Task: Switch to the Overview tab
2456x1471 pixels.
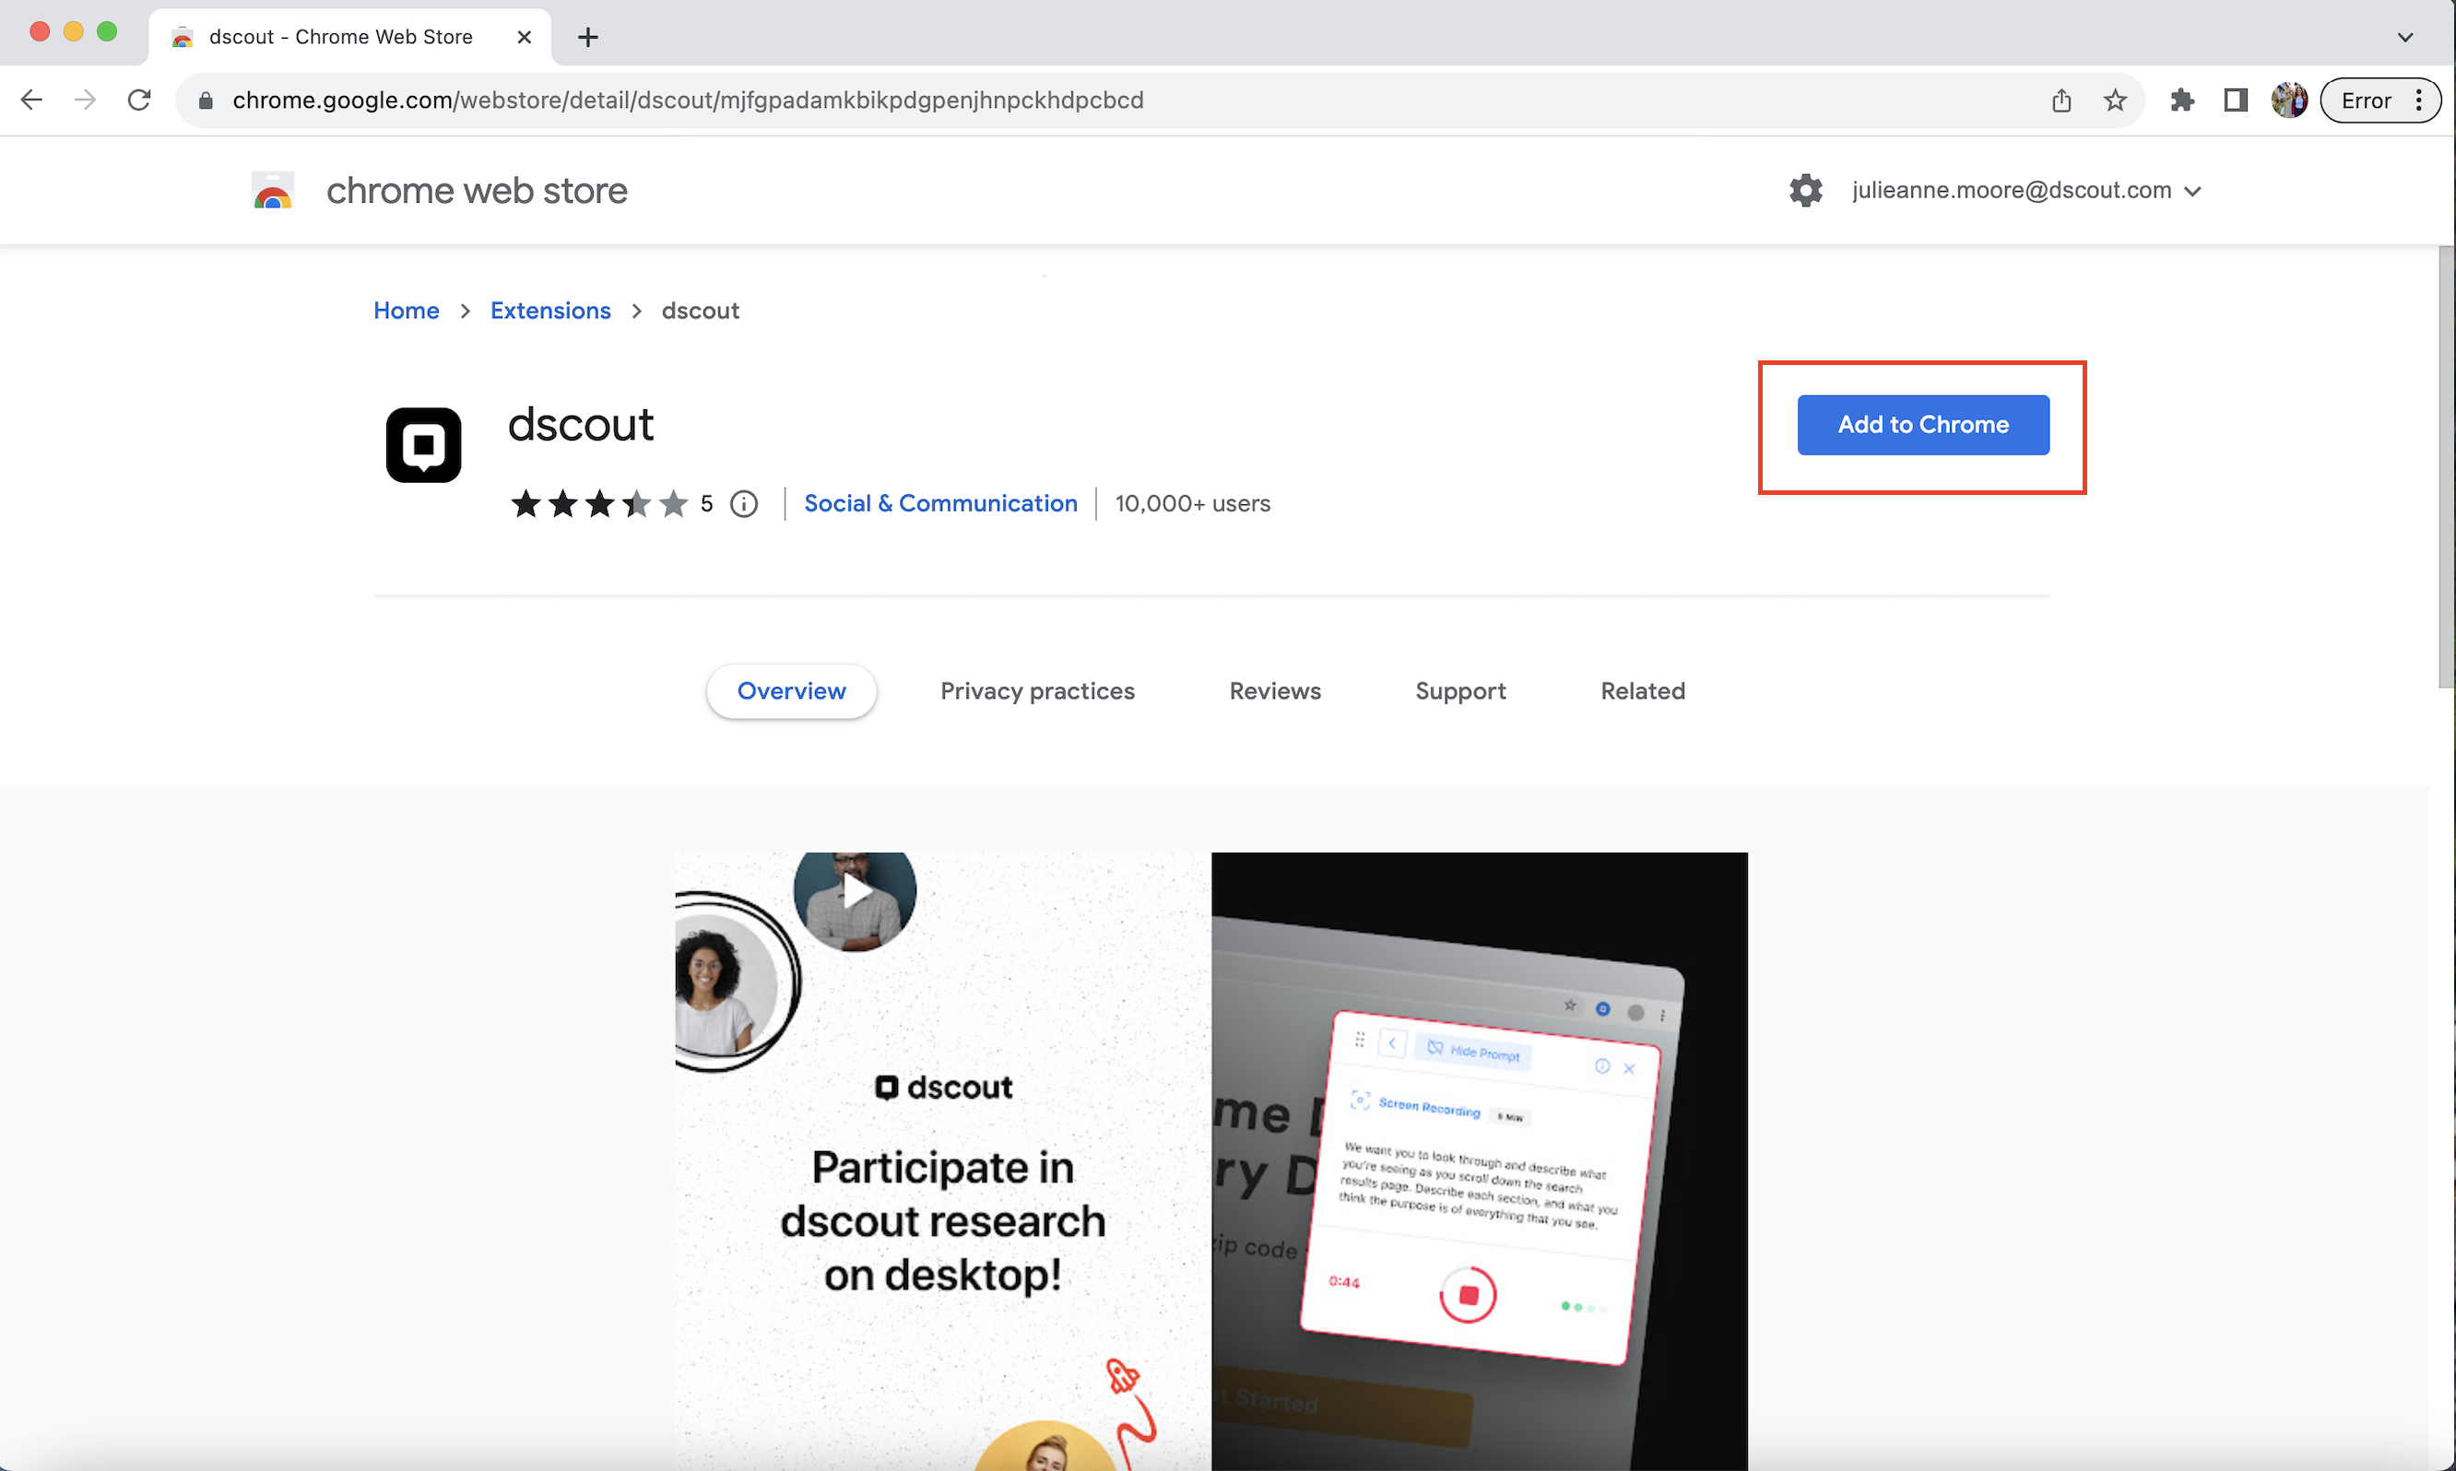Action: point(791,691)
